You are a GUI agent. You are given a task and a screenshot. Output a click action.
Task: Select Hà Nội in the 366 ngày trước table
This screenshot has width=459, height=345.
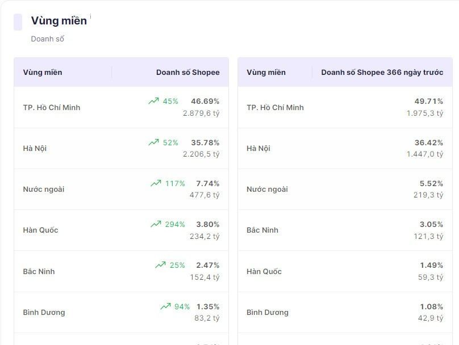tap(258, 149)
